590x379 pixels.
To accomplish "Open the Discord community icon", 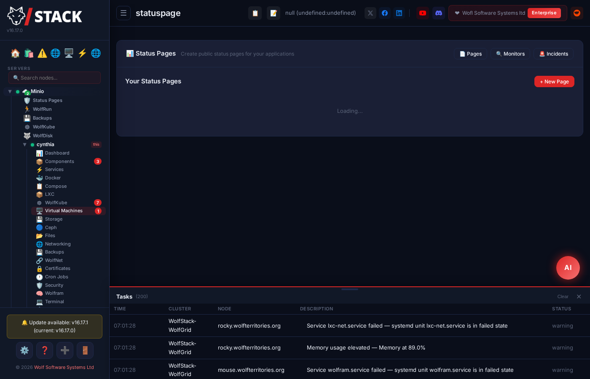I will click(439, 13).
